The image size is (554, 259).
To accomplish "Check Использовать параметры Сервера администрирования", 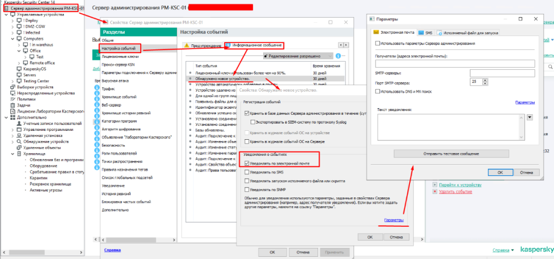I will click(x=378, y=43).
